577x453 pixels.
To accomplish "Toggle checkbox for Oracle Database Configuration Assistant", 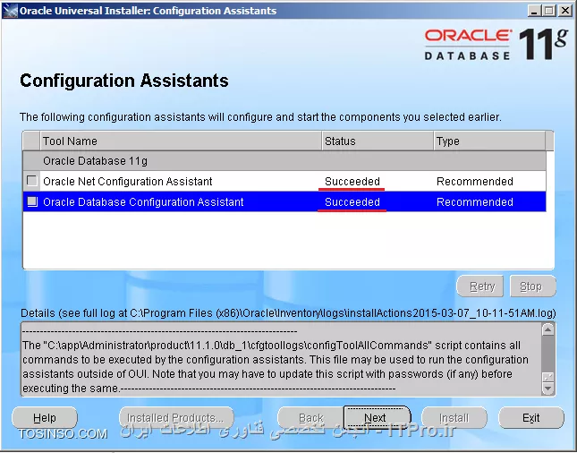I will pyautogui.click(x=32, y=201).
